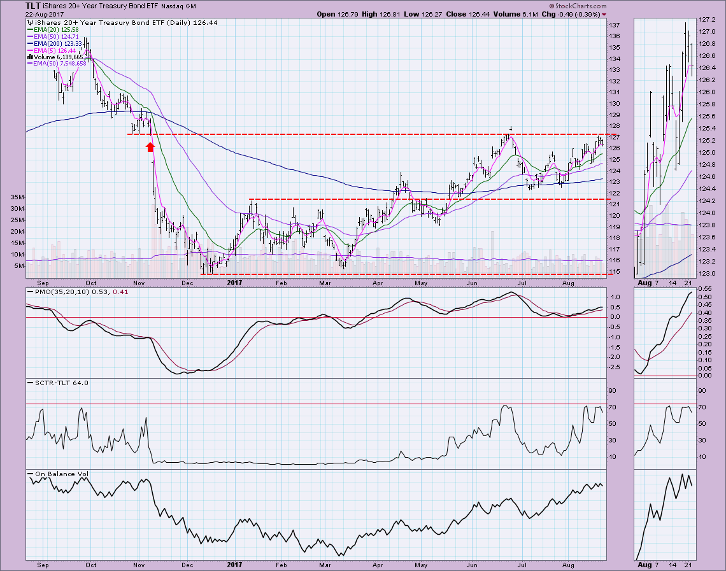This screenshot has width=726, height=571.
Task: Click the Volume bars icon in legend
Action: [x=29, y=56]
